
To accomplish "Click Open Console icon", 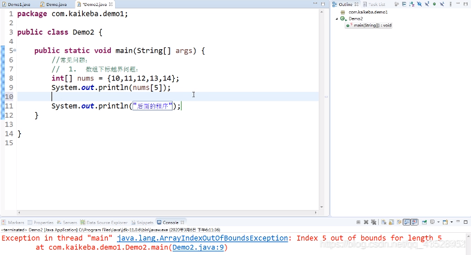I will click(x=445, y=222).
